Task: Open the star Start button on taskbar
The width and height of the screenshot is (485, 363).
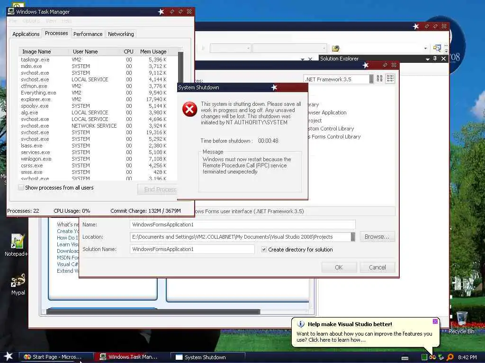Action: [x=9, y=356]
